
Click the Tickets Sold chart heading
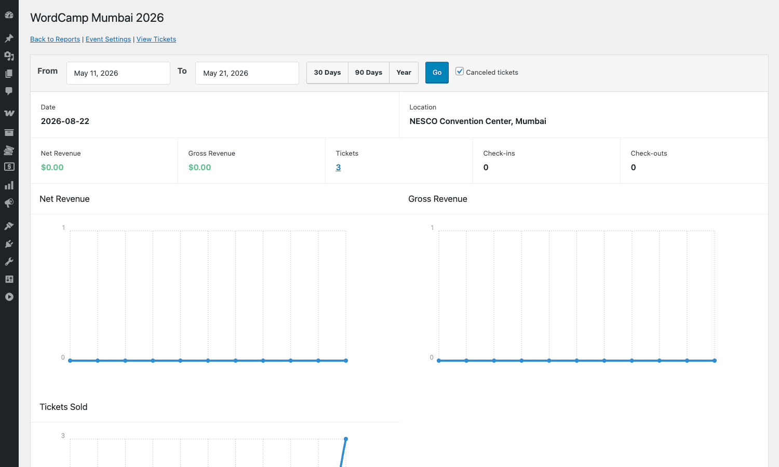(x=63, y=407)
